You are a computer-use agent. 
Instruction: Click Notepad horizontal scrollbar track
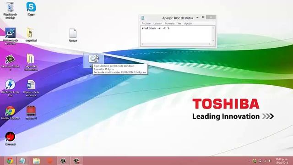click(x=176, y=44)
